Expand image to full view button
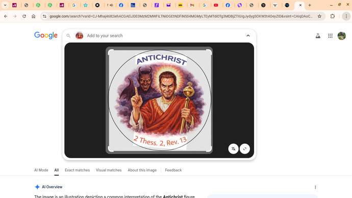This screenshot has width=352, height=198. pos(245,148)
